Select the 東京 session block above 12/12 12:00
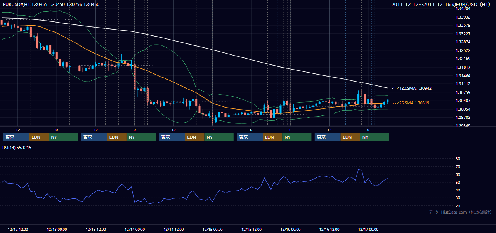 [16, 137]
